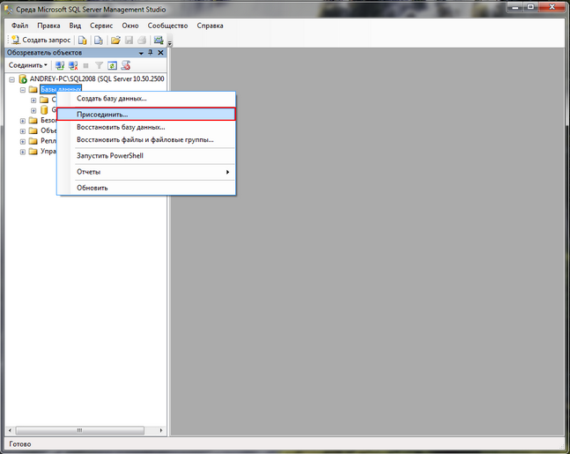Viewport: 570px width, 454px height.
Task: Click the yellow database cylinder icon
Action: coord(44,110)
